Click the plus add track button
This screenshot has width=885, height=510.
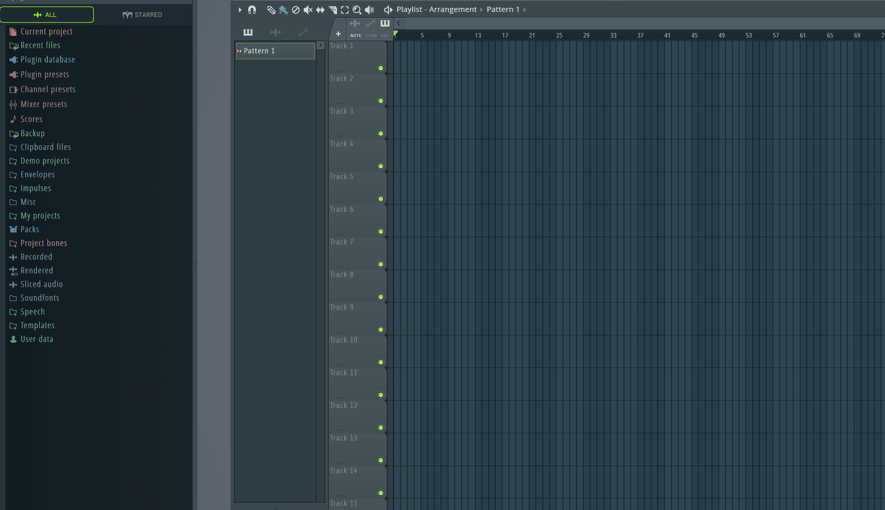click(x=338, y=34)
